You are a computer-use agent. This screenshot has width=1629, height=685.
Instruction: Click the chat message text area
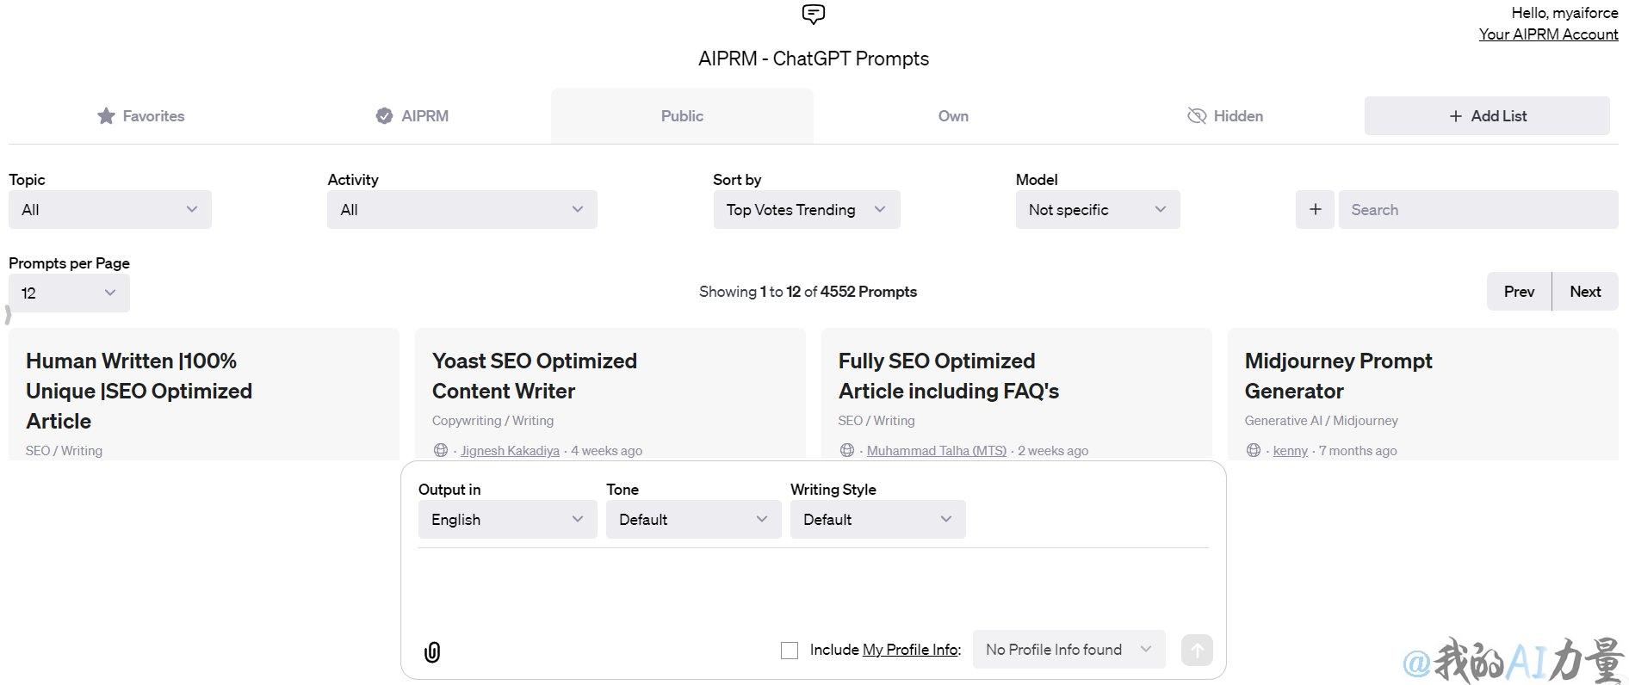[x=813, y=587]
